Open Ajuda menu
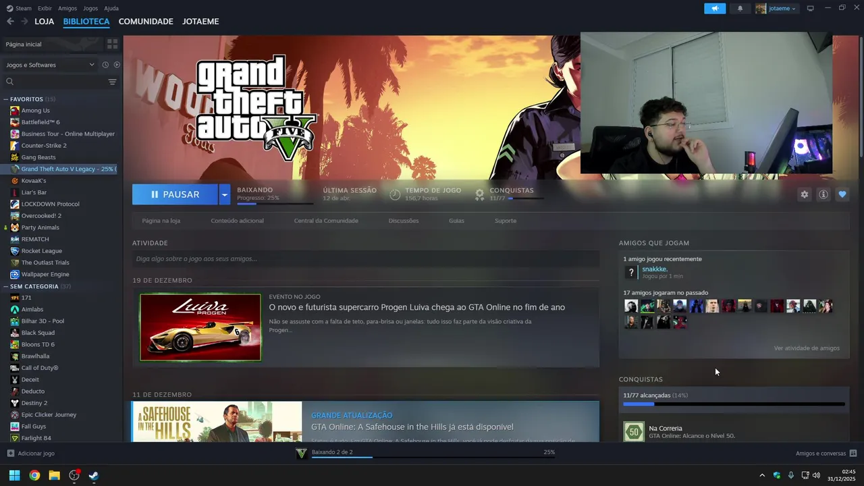This screenshot has width=864, height=486. (x=111, y=8)
